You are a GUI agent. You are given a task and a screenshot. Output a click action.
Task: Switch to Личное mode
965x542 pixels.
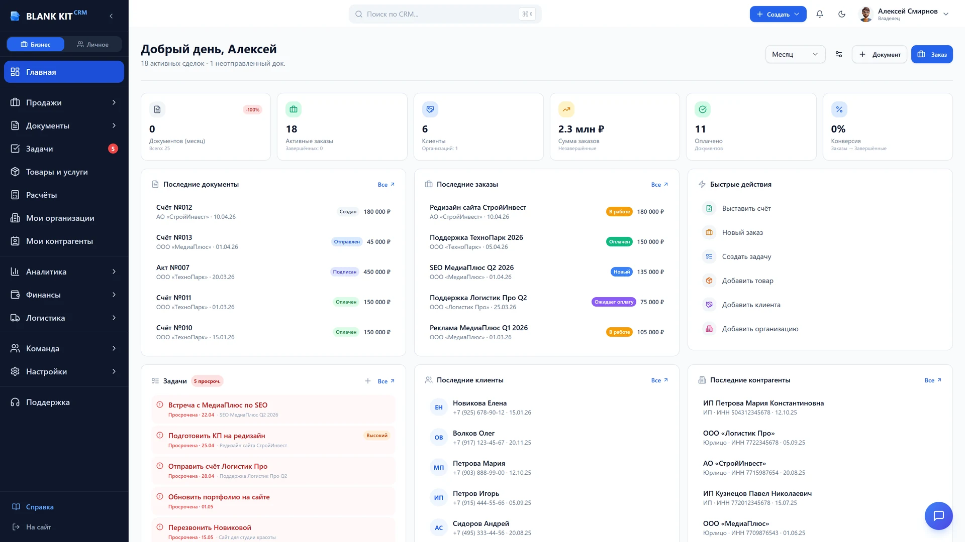[93, 44]
